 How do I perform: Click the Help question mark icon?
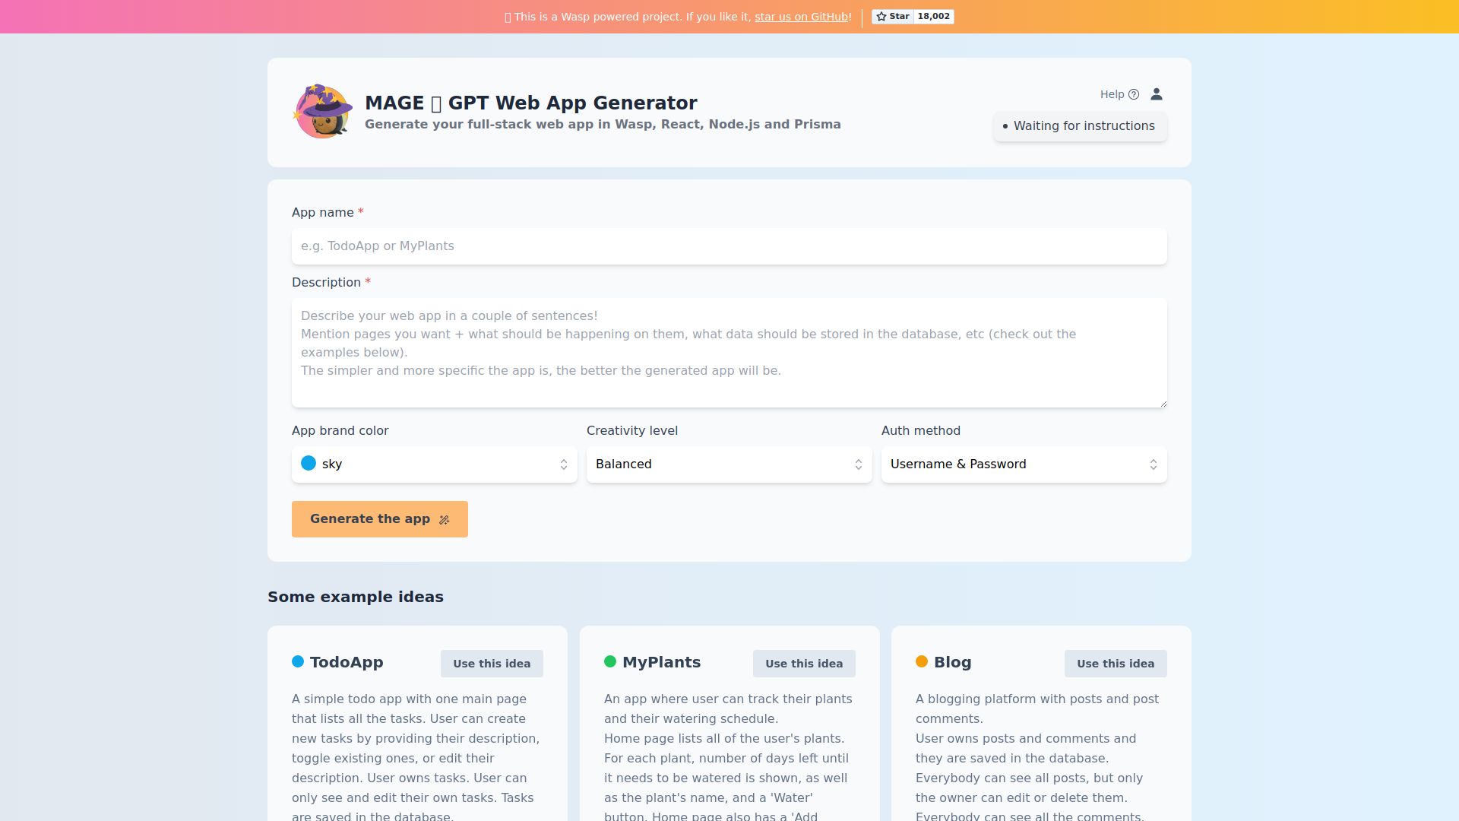pyautogui.click(x=1134, y=94)
